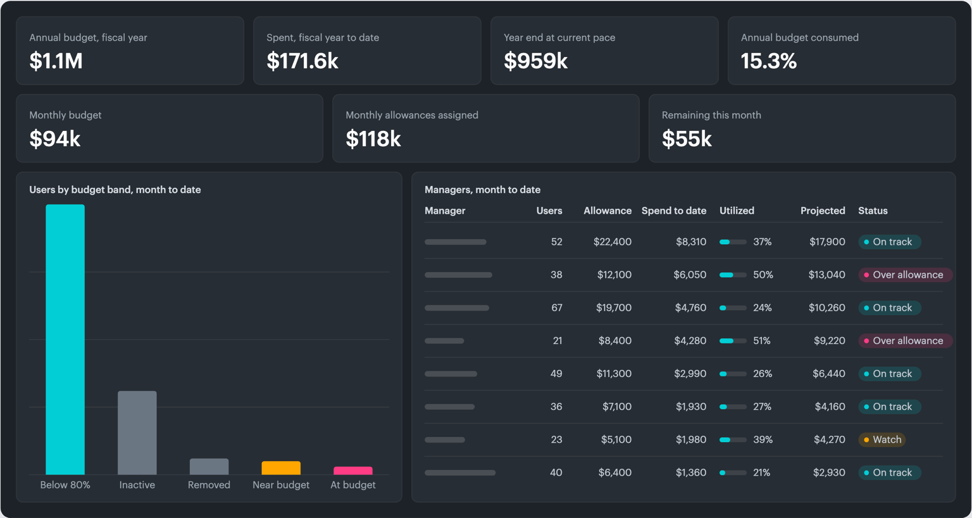The width and height of the screenshot is (972, 518).
Task: Click the $2,930 projected cell
Action: pyautogui.click(x=830, y=472)
